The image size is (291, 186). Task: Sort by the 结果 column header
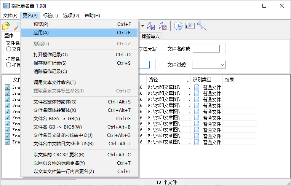240,79
